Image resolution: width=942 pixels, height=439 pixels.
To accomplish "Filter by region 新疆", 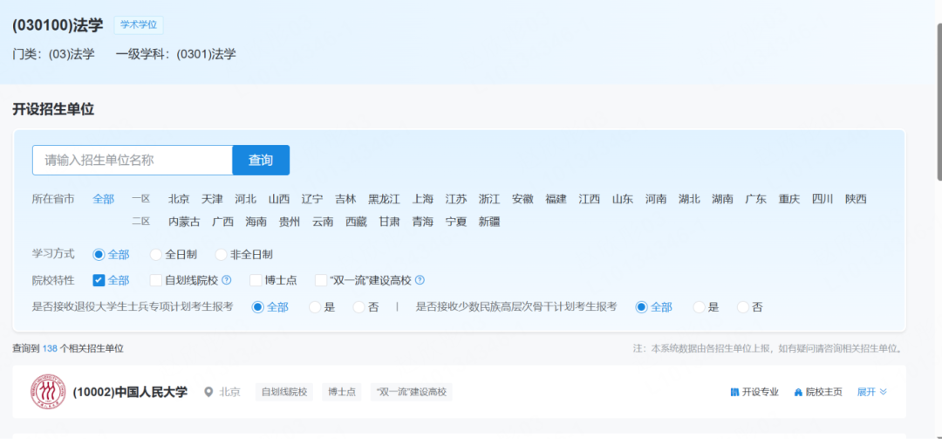I will point(489,222).
